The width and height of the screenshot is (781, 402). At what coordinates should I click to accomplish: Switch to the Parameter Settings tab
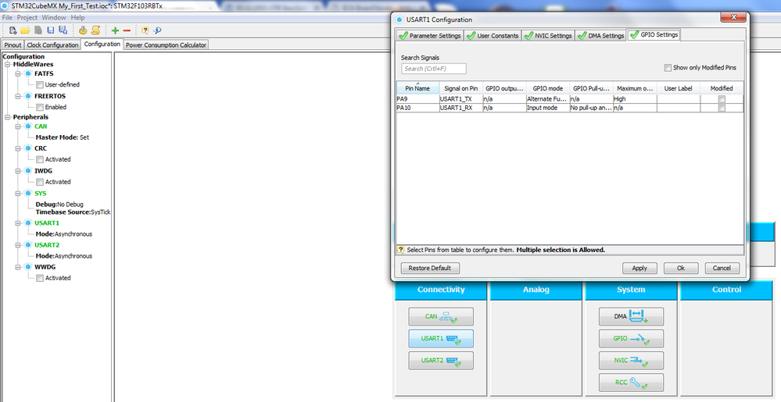click(x=430, y=36)
